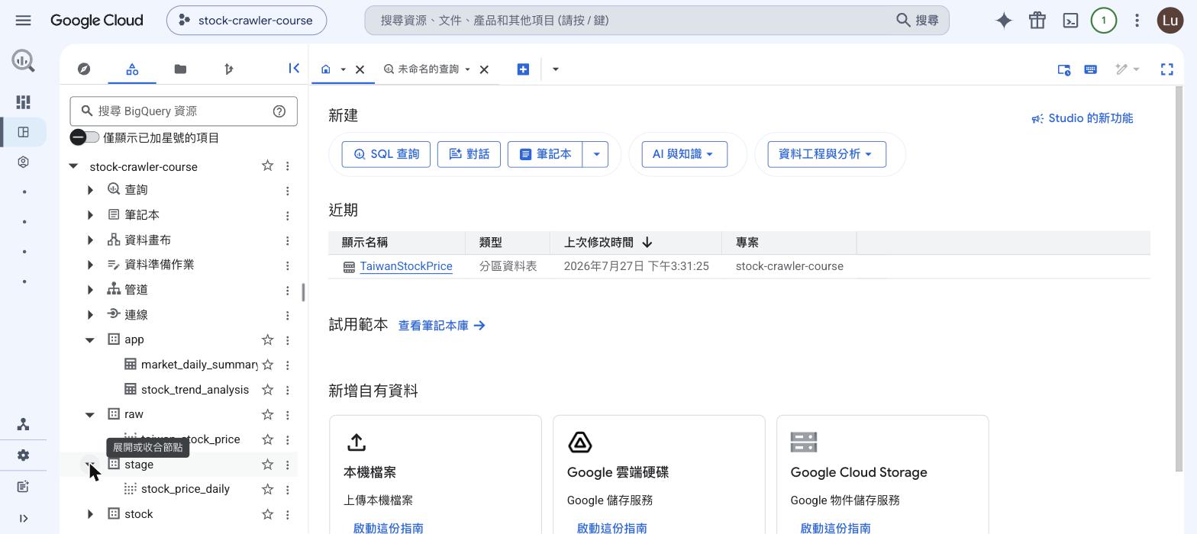Click the 對話 button
This screenshot has width=1197, height=534.
pyautogui.click(x=469, y=154)
